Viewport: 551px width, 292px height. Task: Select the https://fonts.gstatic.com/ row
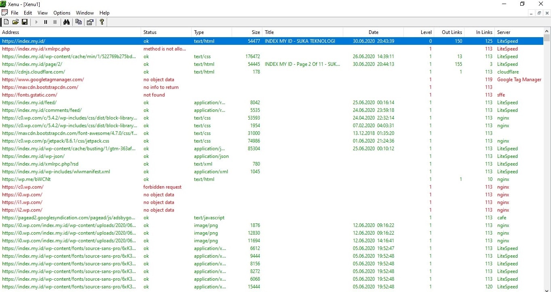click(x=272, y=95)
